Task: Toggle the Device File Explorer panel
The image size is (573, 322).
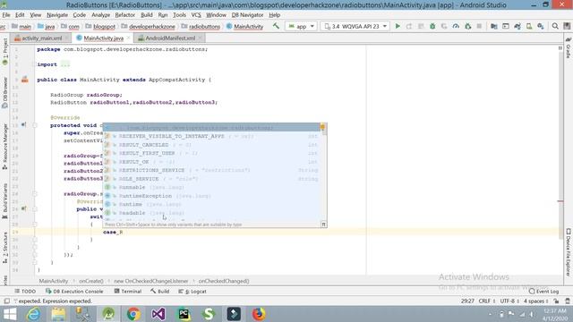Action: (569, 252)
